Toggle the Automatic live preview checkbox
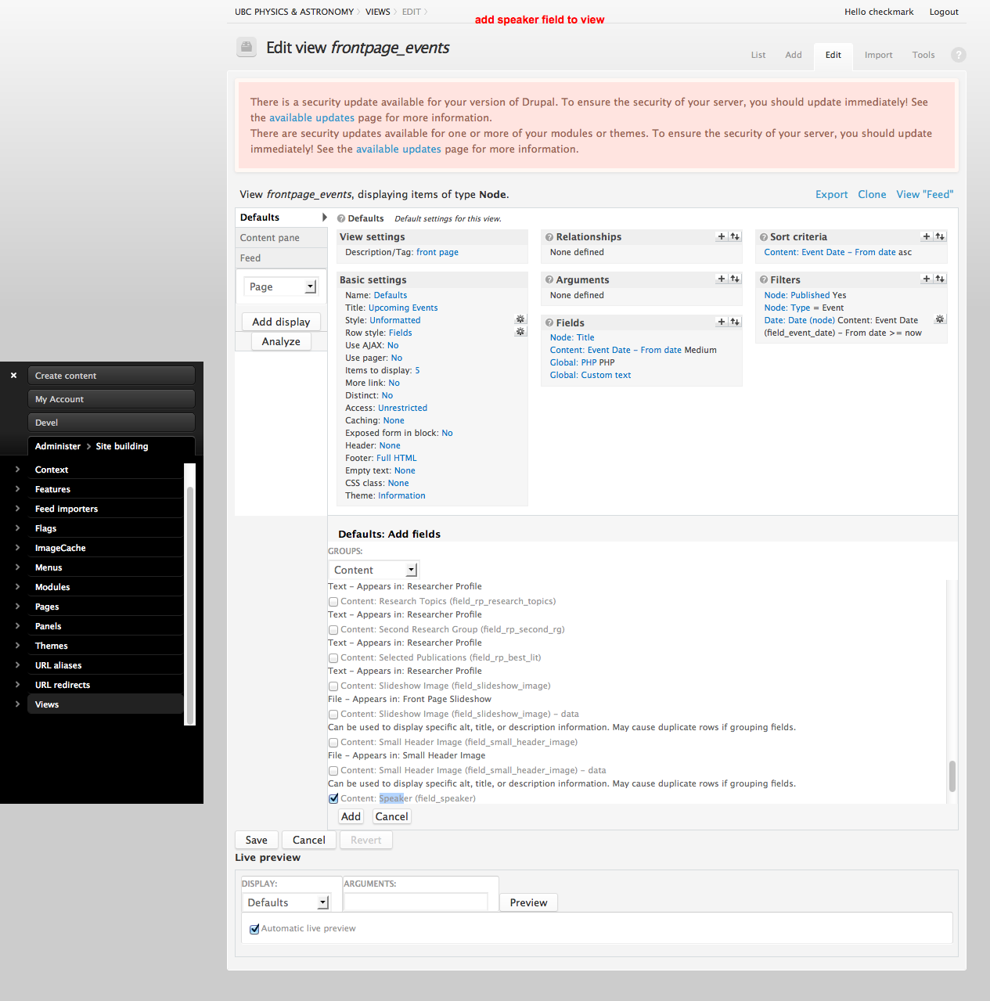990x1001 pixels. click(x=254, y=929)
